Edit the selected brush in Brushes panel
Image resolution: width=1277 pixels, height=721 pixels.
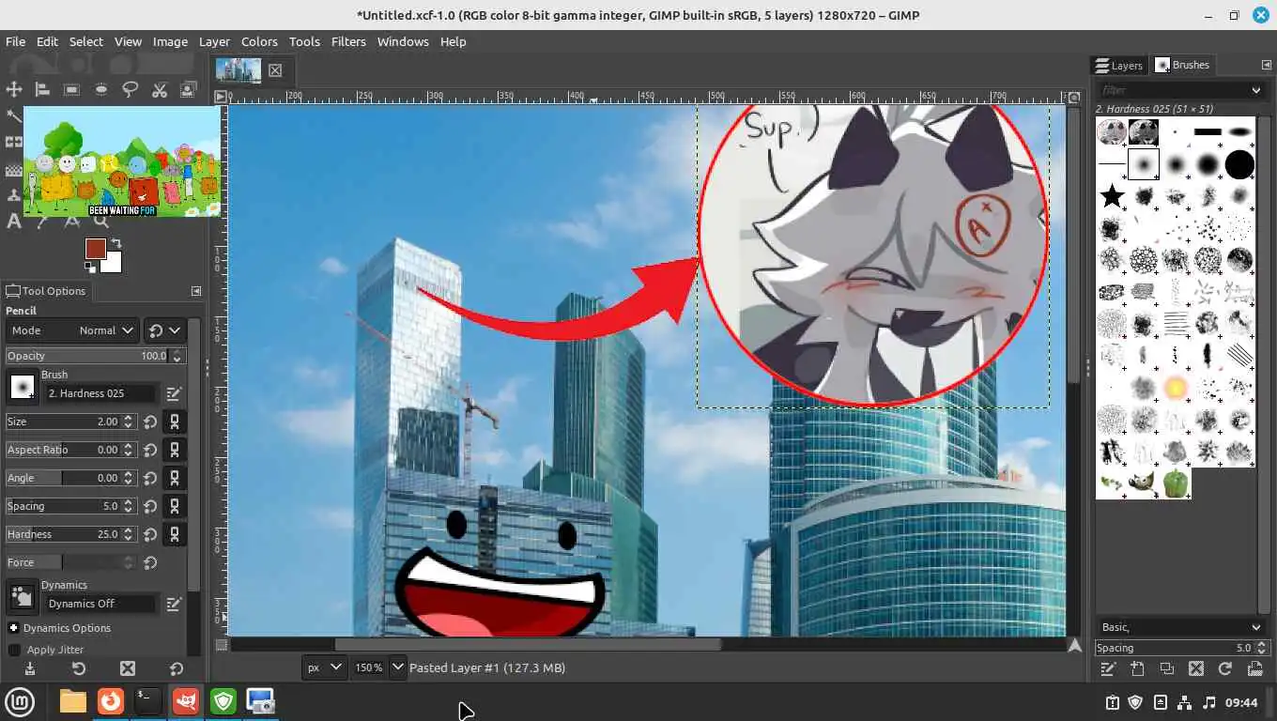point(1109,668)
